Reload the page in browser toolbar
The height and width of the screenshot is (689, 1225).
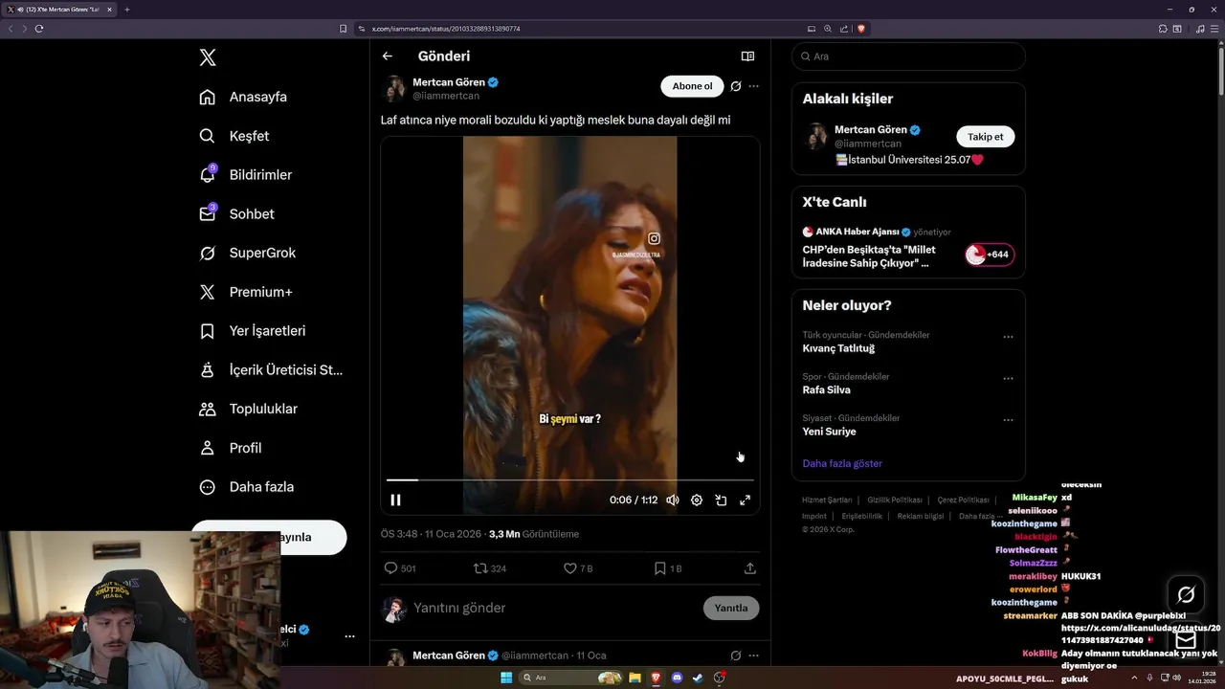pyautogui.click(x=39, y=29)
